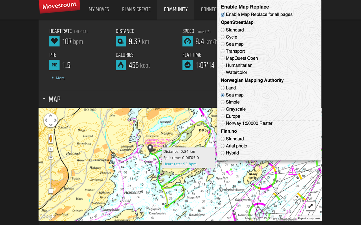Image resolution: width=361 pixels, height=225 pixels.
Task: Open the MY MOVES menu
Action: point(99,9)
